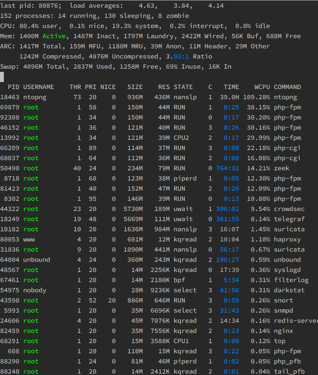The image size is (318, 375).
Task: Click the unbound command name
Action: 287,260
